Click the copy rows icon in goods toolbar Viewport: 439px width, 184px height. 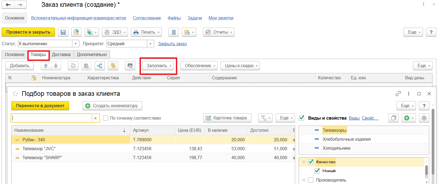(x=73, y=66)
